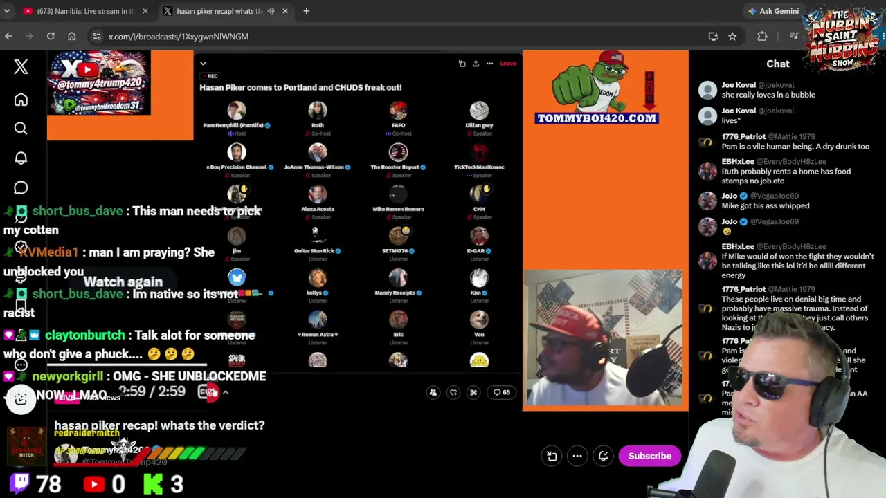Image resolution: width=886 pixels, height=498 pixels.
Task: Click the browser address bar URL
Action: (x=178, y=36)
